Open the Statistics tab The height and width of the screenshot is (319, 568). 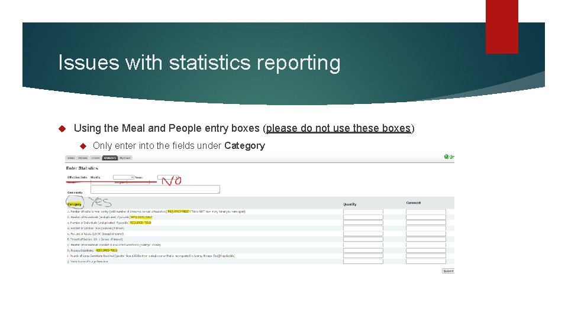click(x=110, y=158)
